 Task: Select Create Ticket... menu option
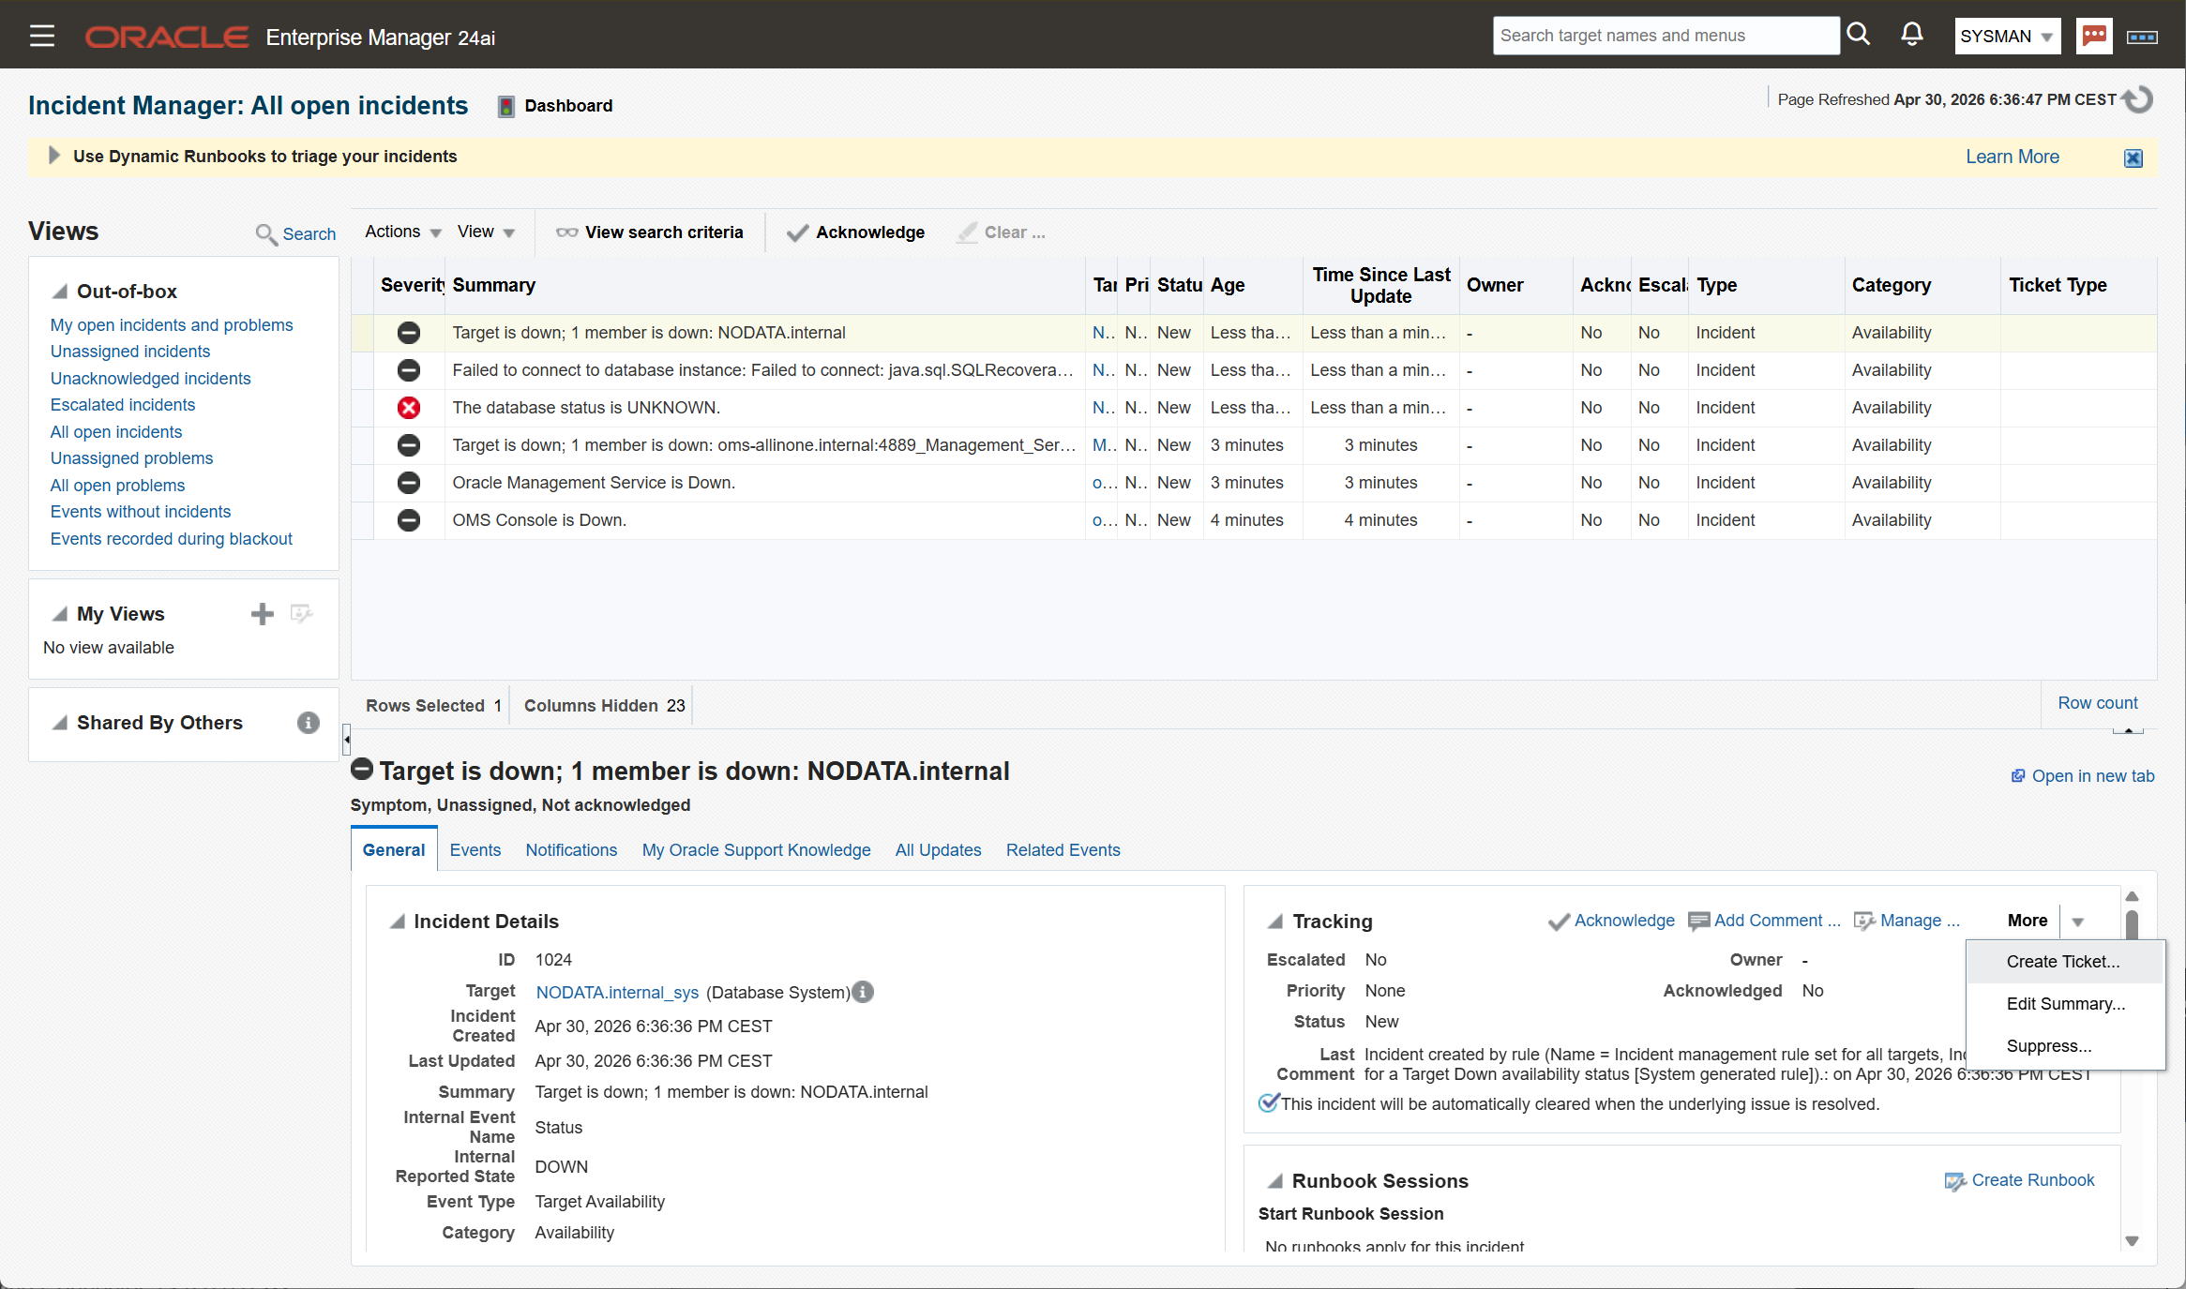[2063, 962]
